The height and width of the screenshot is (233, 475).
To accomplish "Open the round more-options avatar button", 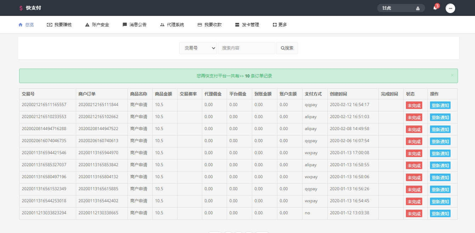I will pyautogui.click(x=450, y=8).
